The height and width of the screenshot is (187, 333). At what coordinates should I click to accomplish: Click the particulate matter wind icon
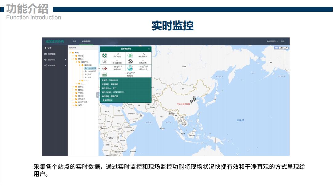point(105,74)
